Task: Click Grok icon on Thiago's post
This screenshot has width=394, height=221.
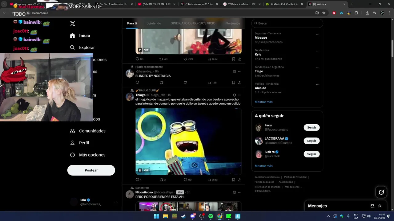Action: tap(234, 95)
